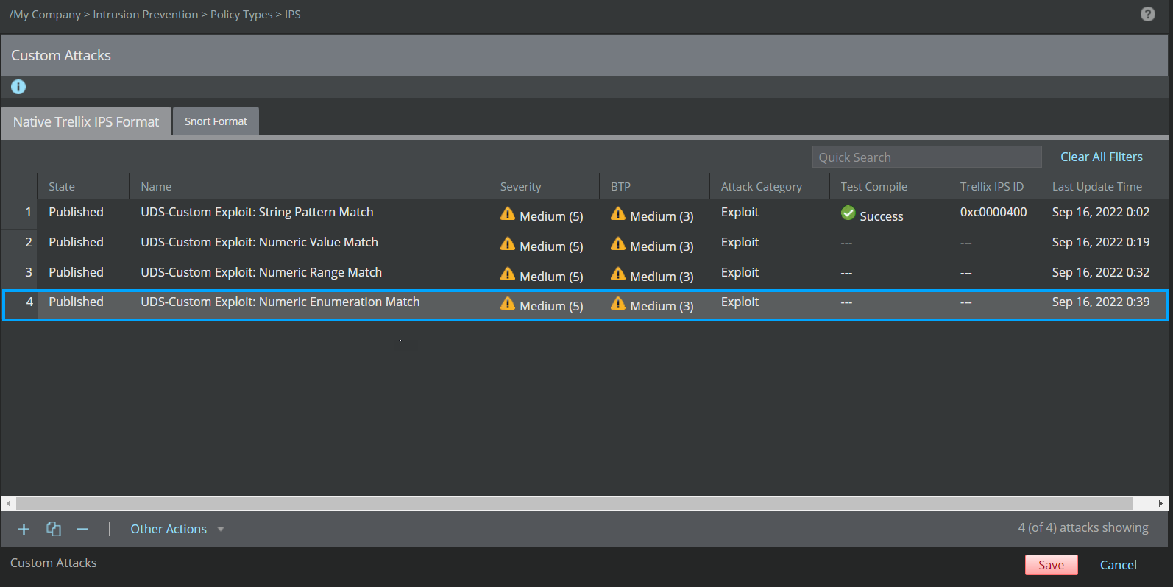
Task: Click the Save button
Action: tap(1051, 565)
